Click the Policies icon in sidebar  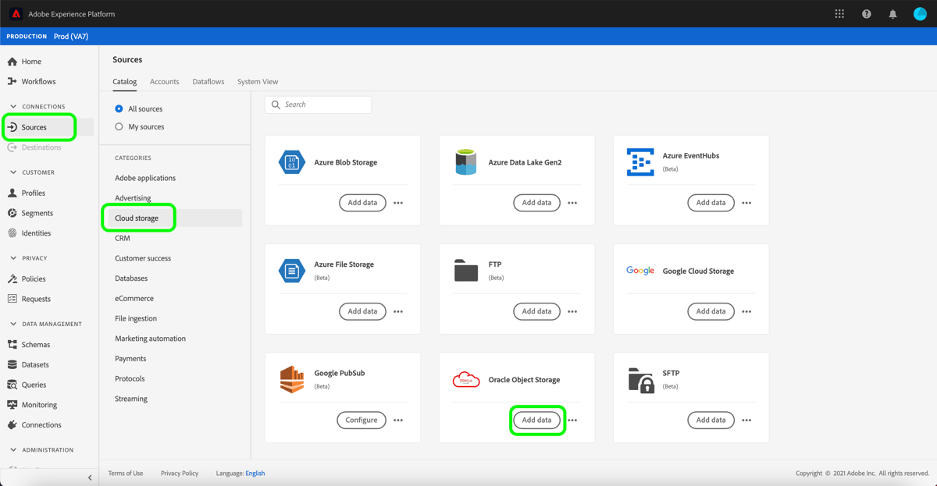coord(12,278)
